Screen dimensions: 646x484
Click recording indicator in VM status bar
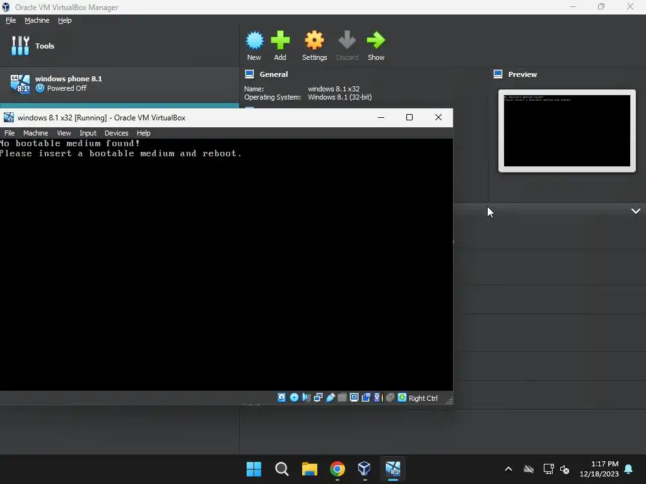[x=366, y=398]
